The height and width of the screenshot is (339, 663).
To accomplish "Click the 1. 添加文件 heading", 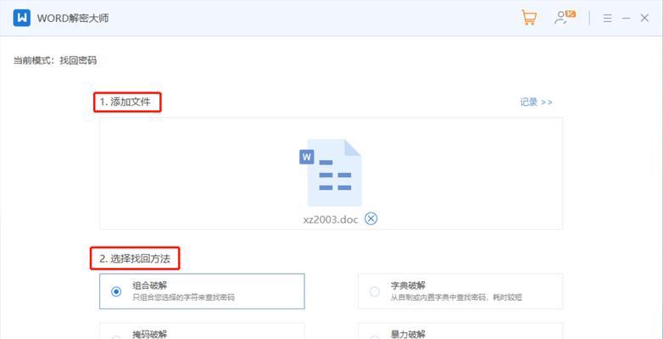I will click(x=125, y=102).
